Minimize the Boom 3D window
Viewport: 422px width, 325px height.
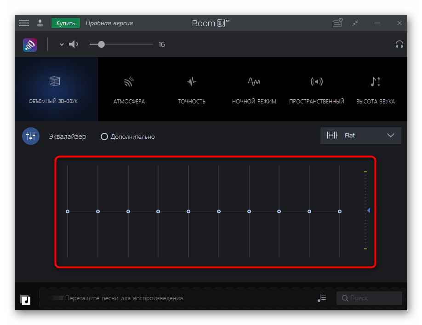[x=377, y=23]
